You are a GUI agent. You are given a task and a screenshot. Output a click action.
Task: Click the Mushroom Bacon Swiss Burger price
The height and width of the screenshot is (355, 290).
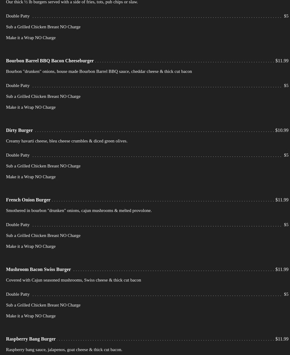click(x=282, y=269)
